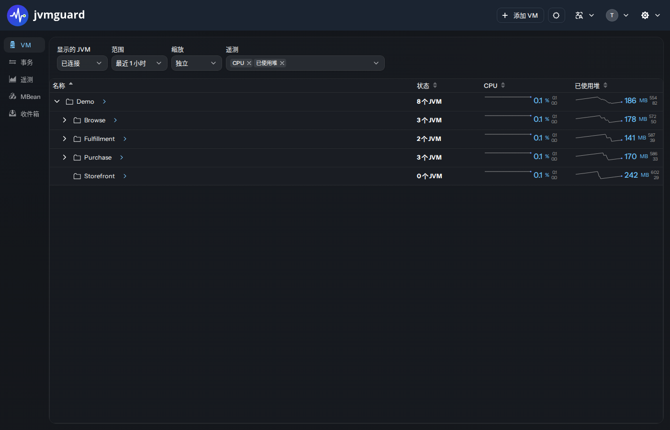670x430 pixels.
Task: Open the 范围 dropdown 最近 1 小时
Action: [x=139, y=63]
